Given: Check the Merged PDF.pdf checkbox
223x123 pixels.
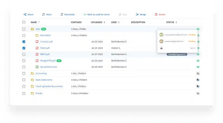Looking at the screenshot, I should click(x=24, y=61).
